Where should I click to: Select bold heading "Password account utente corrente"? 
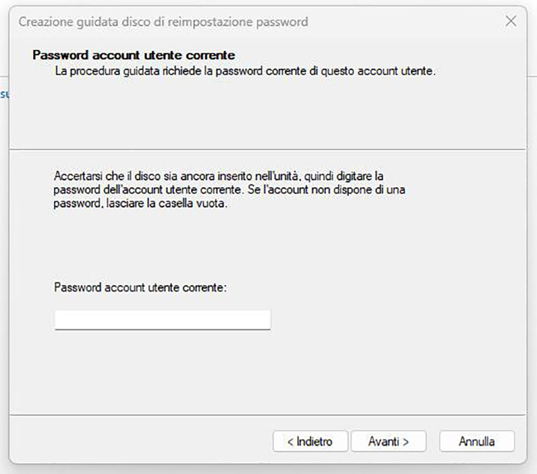[x=133, y=55]
